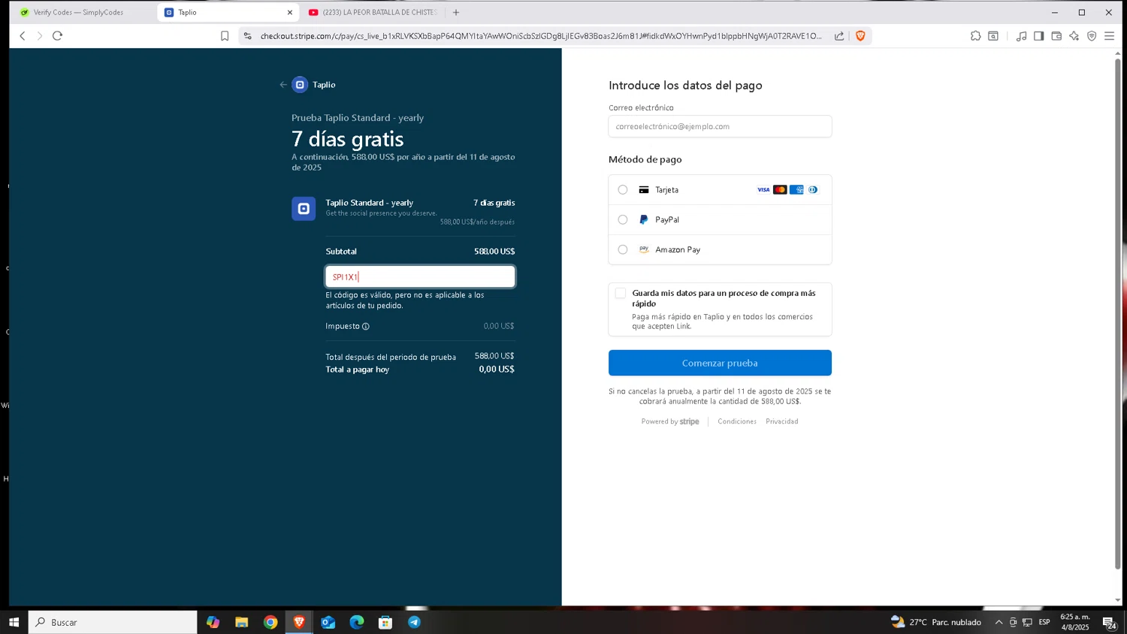
Task: Open Microsoft Store from the taskbar
Action: (385, 622)
